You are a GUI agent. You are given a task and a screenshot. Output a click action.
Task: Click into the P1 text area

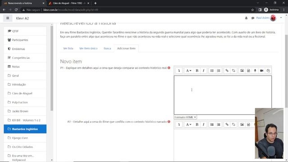[223, 95]
